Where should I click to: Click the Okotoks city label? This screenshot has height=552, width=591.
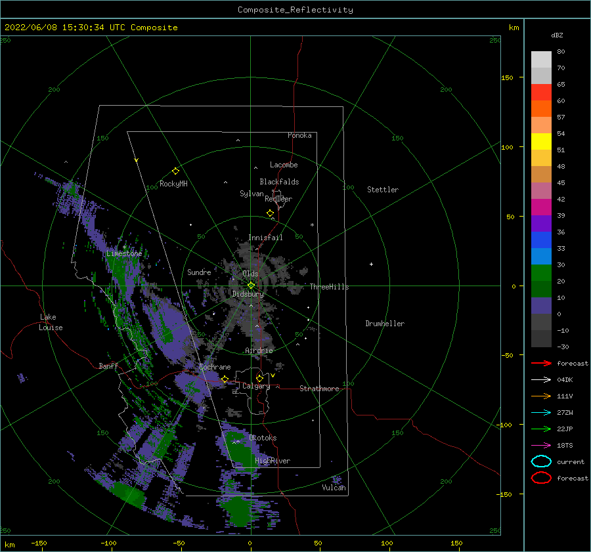point(263,438)
